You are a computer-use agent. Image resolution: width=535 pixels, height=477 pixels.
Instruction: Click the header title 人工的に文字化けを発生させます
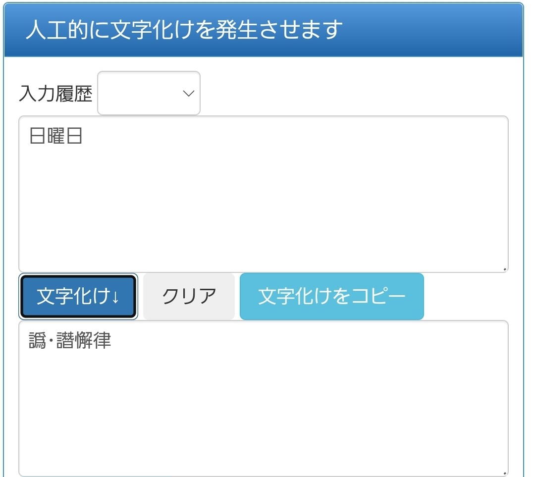tap(184, 30)
